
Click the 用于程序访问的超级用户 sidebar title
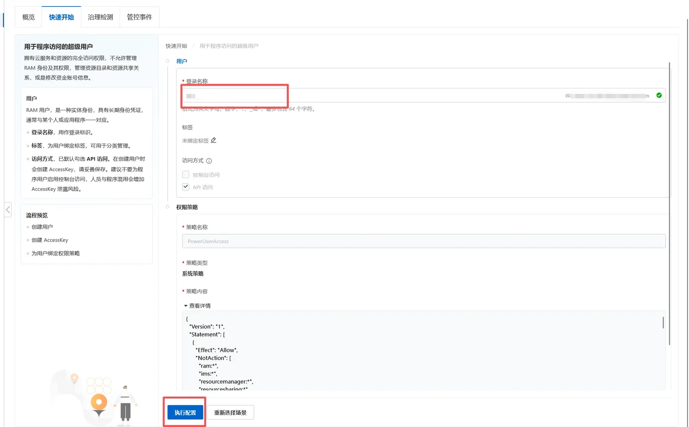click(59, 47)
